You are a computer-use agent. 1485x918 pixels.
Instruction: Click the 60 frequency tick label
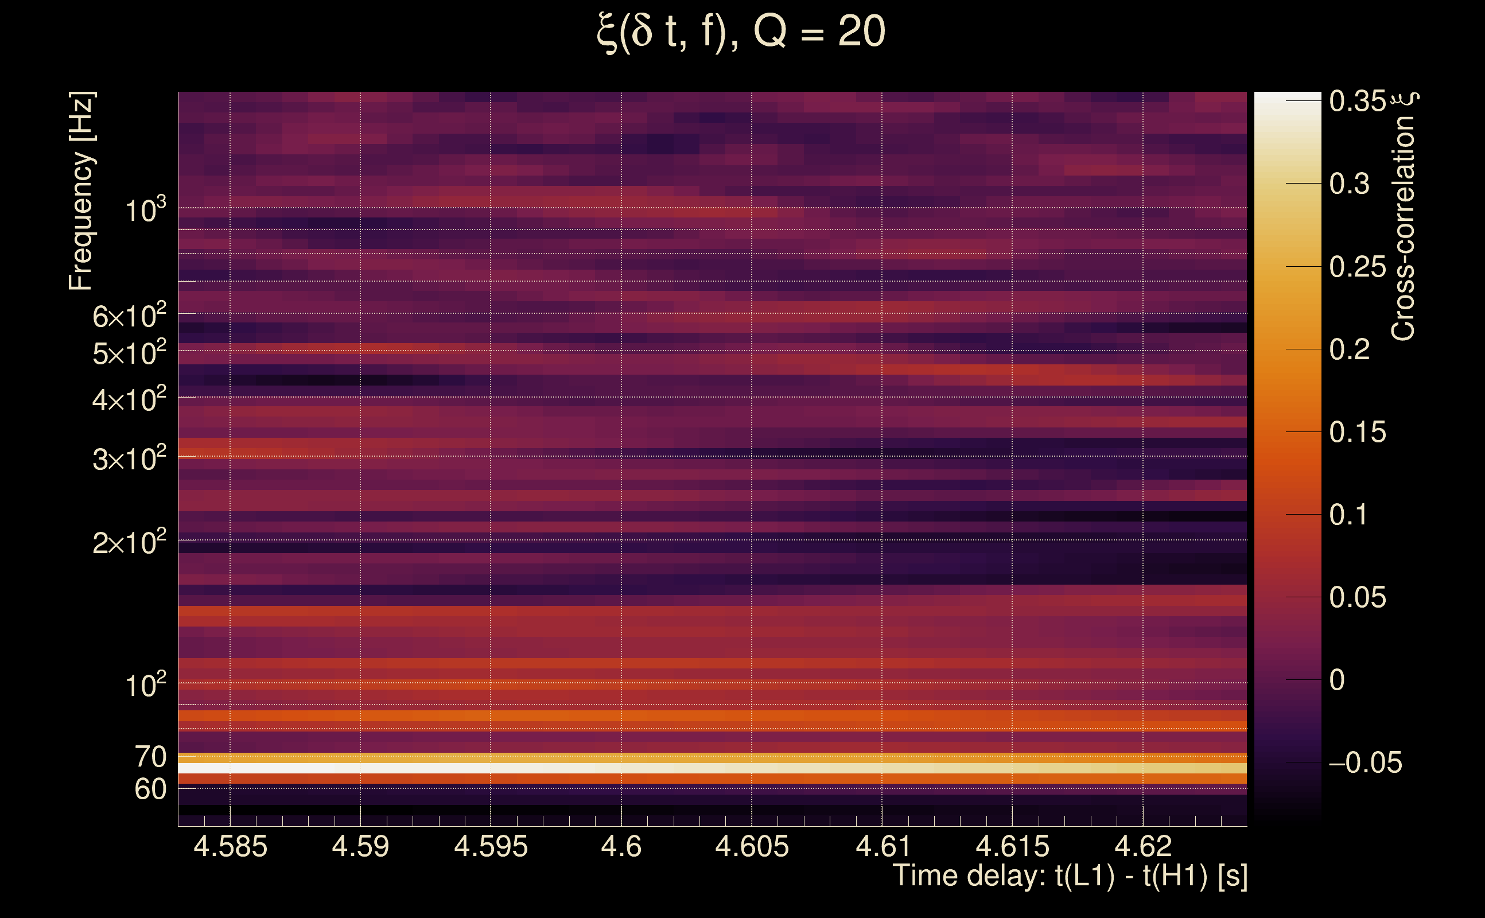(x=150, y=789)
